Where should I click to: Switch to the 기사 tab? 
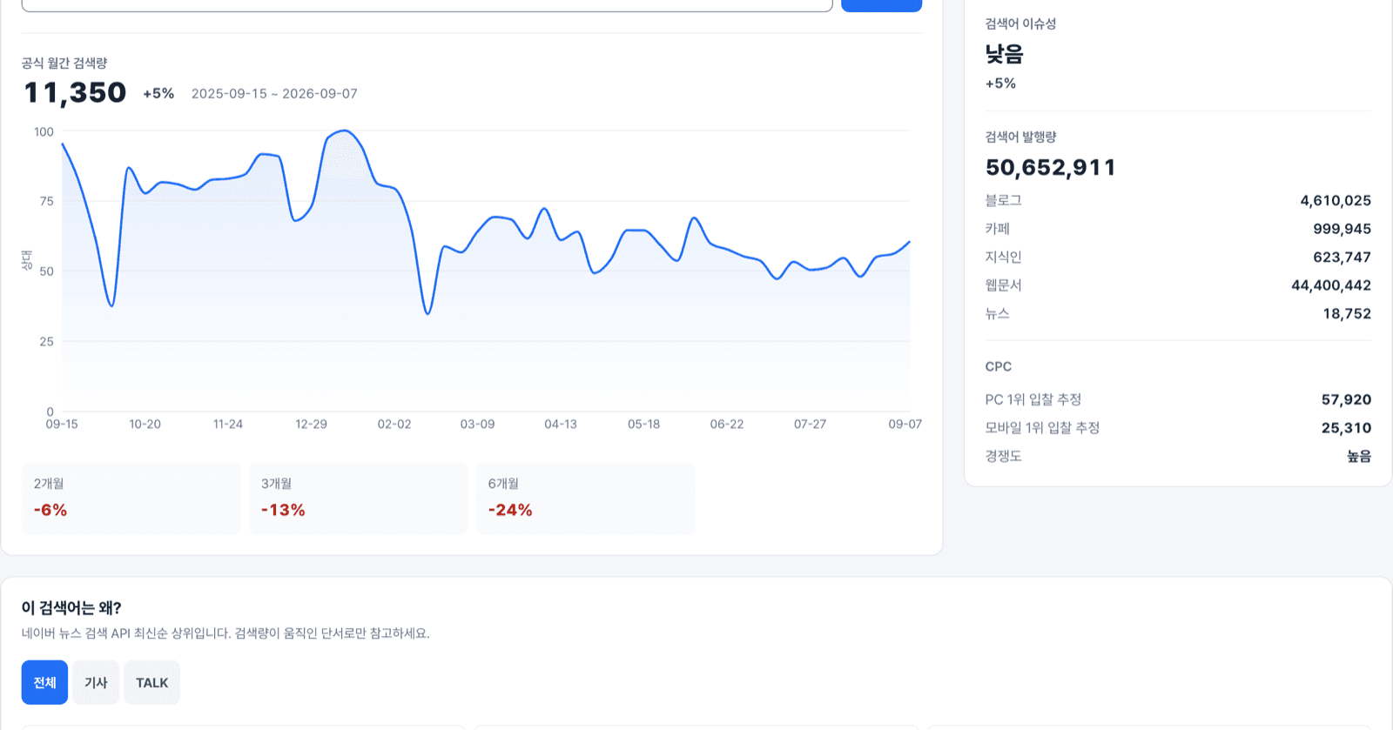point(96,682)
